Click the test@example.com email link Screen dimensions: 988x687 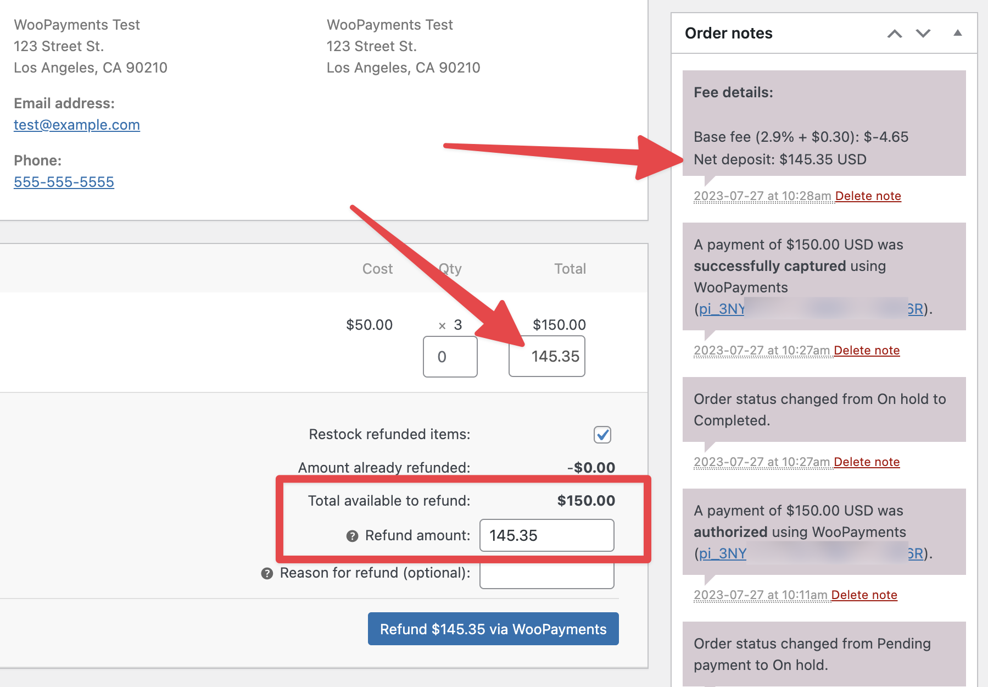pos(77,125)
